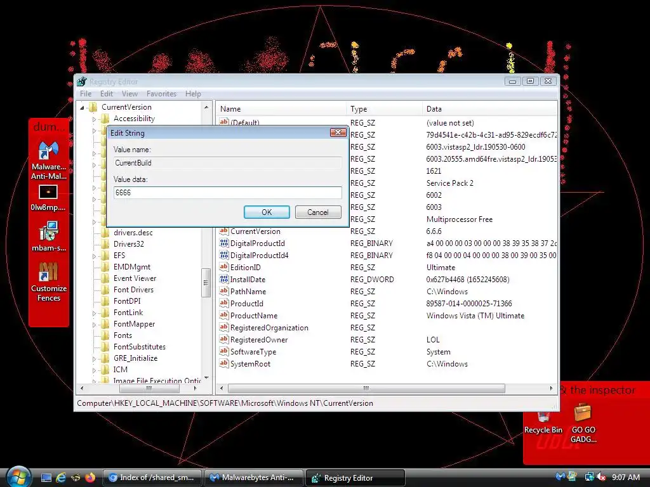This screenshot has height=487, width=650.
Task: Select the 0lw8mp desktop file icon
Action: (48, 198)
